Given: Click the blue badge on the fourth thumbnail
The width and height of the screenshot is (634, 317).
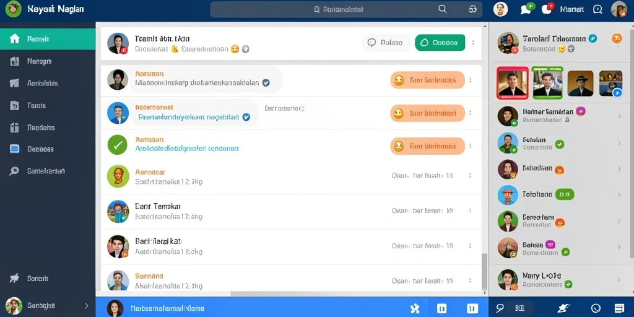Looking at the screenshot, I should (617, 93).
